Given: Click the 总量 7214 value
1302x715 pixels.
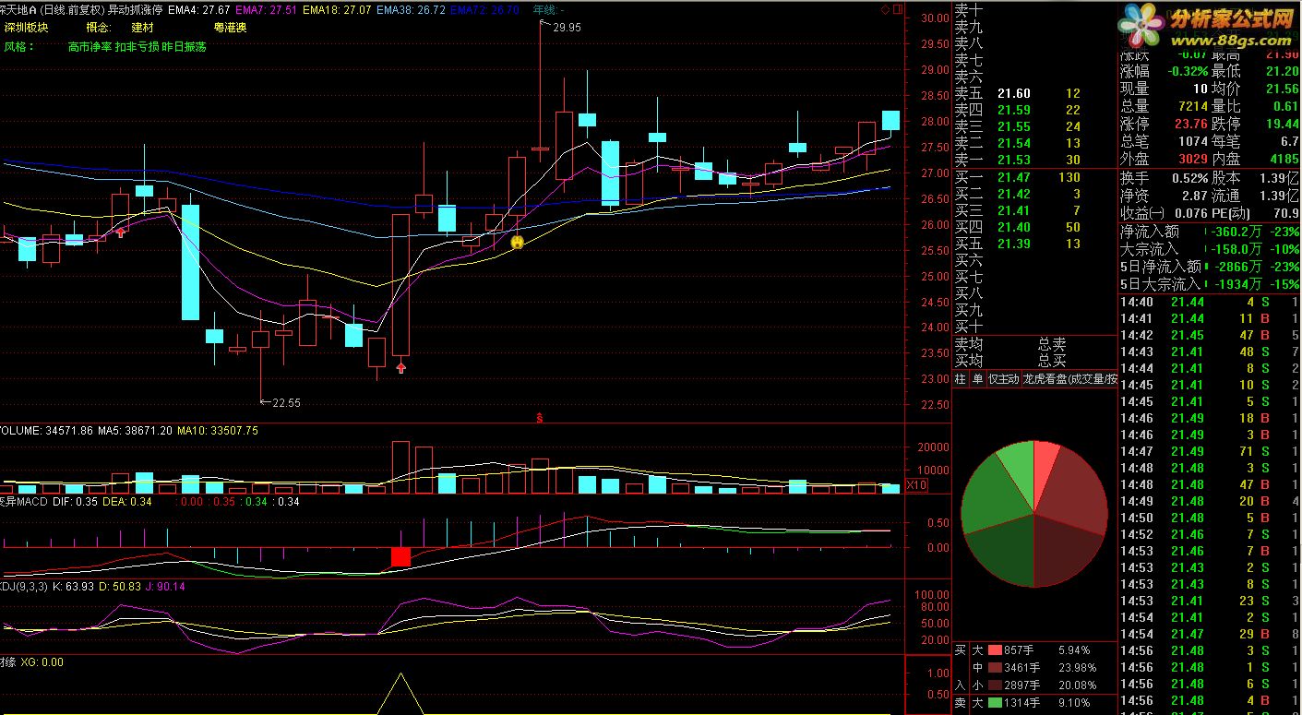Looking at the screenshot, I should coord(1193,106).
